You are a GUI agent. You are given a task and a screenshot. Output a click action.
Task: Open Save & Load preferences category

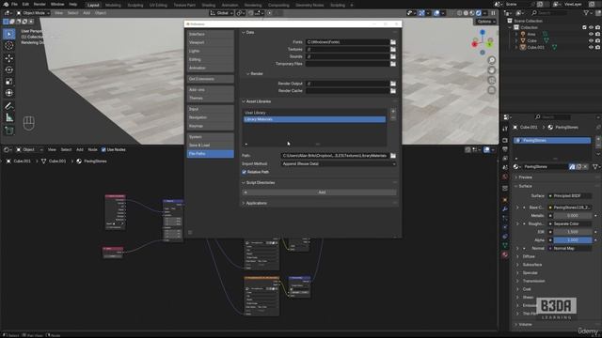(211, 146)
